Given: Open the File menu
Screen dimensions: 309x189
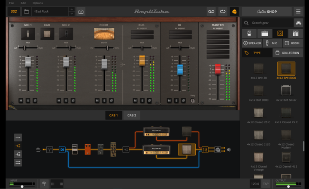Looking at the screenshot, I should (12, 3).
